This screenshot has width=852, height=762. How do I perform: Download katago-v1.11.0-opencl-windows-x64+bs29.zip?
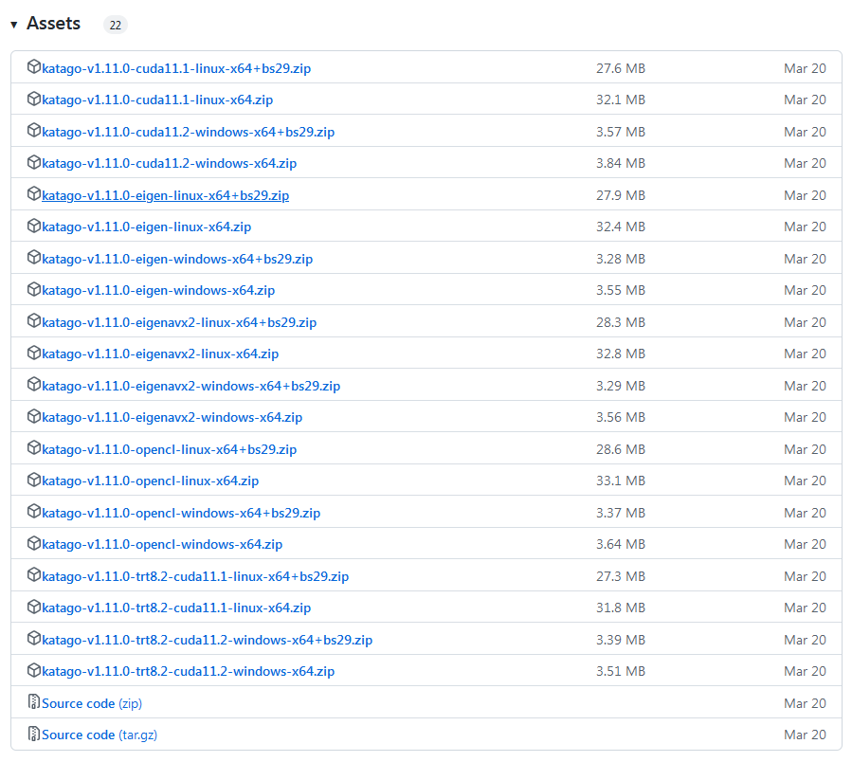[x=181, y=513]
